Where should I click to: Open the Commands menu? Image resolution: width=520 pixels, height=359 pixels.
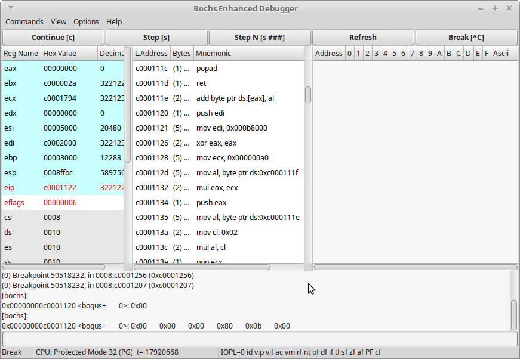click(24, 22)
